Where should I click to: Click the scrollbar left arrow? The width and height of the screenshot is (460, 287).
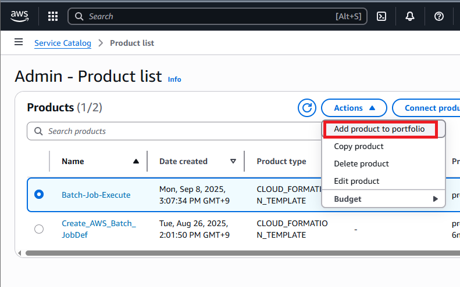pyautogui.click(x=20, y=253)
